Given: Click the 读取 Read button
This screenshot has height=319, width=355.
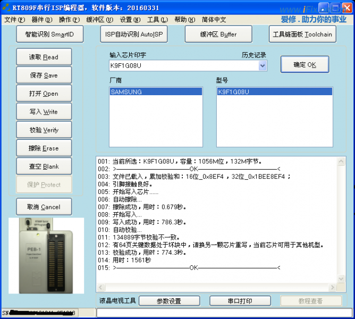Looking at the screenshot, I should pyautogui.click(x=44, y=57).
